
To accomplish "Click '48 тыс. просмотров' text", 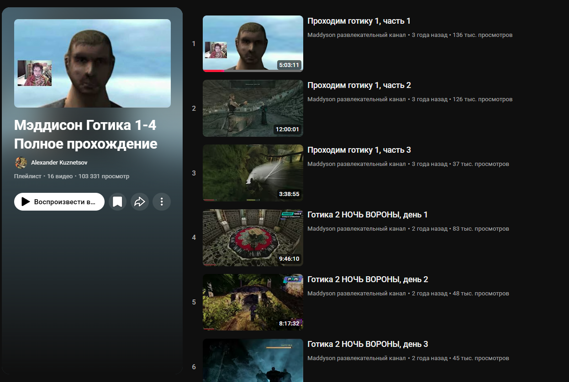I will click(481, 294).
